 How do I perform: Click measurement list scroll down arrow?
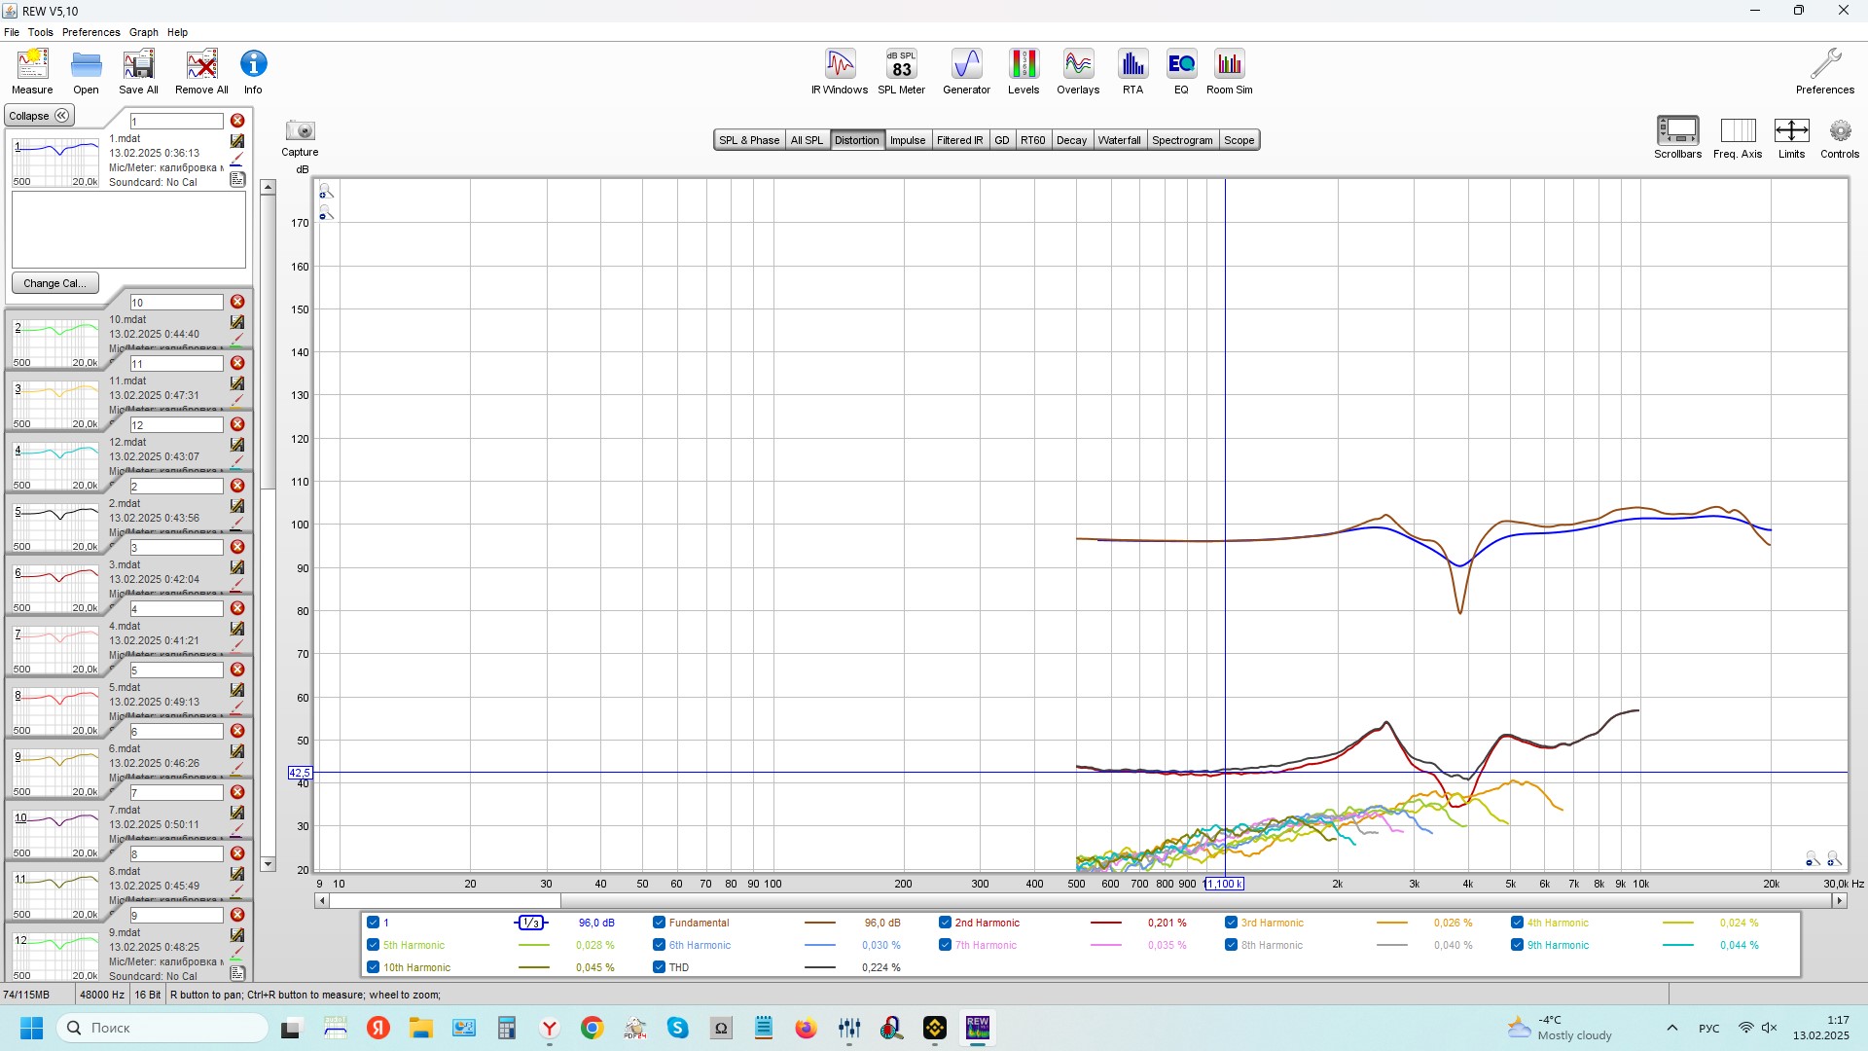(x=269, y=864)
